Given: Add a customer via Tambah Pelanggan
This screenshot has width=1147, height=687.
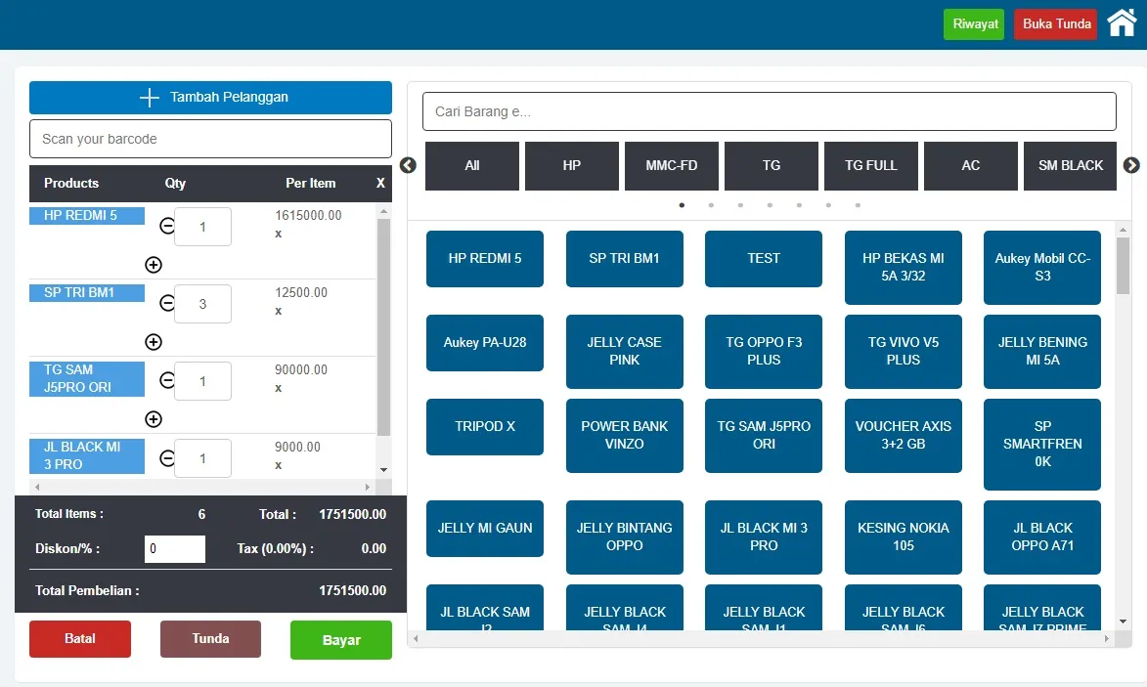Looking at the screenshot, I should pyautogui.click(x=209, y=97).
